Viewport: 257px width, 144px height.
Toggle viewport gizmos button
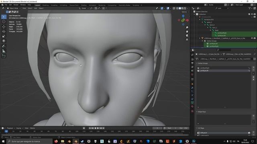tap(162, 8)
